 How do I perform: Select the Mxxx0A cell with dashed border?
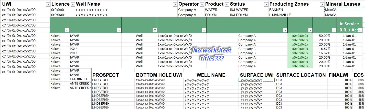tap(344, 10)
